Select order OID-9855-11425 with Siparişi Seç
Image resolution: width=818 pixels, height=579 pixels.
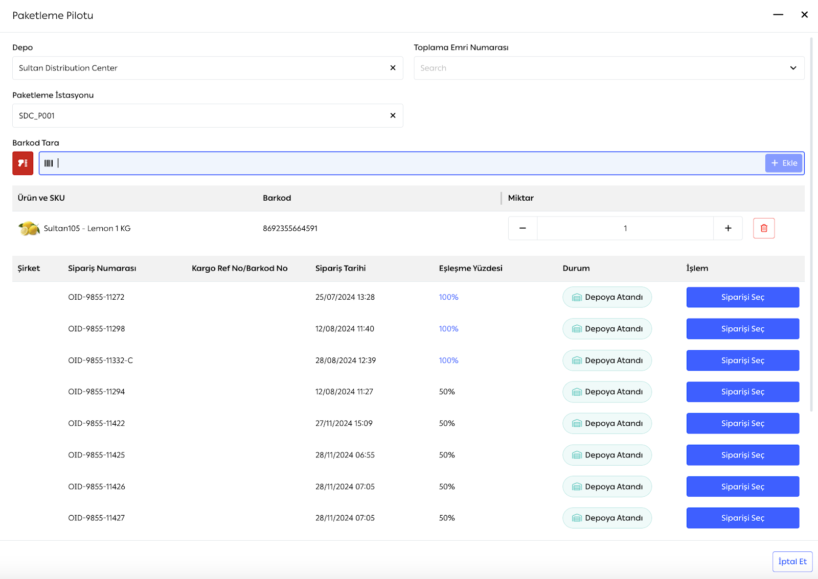click(742, 455)
